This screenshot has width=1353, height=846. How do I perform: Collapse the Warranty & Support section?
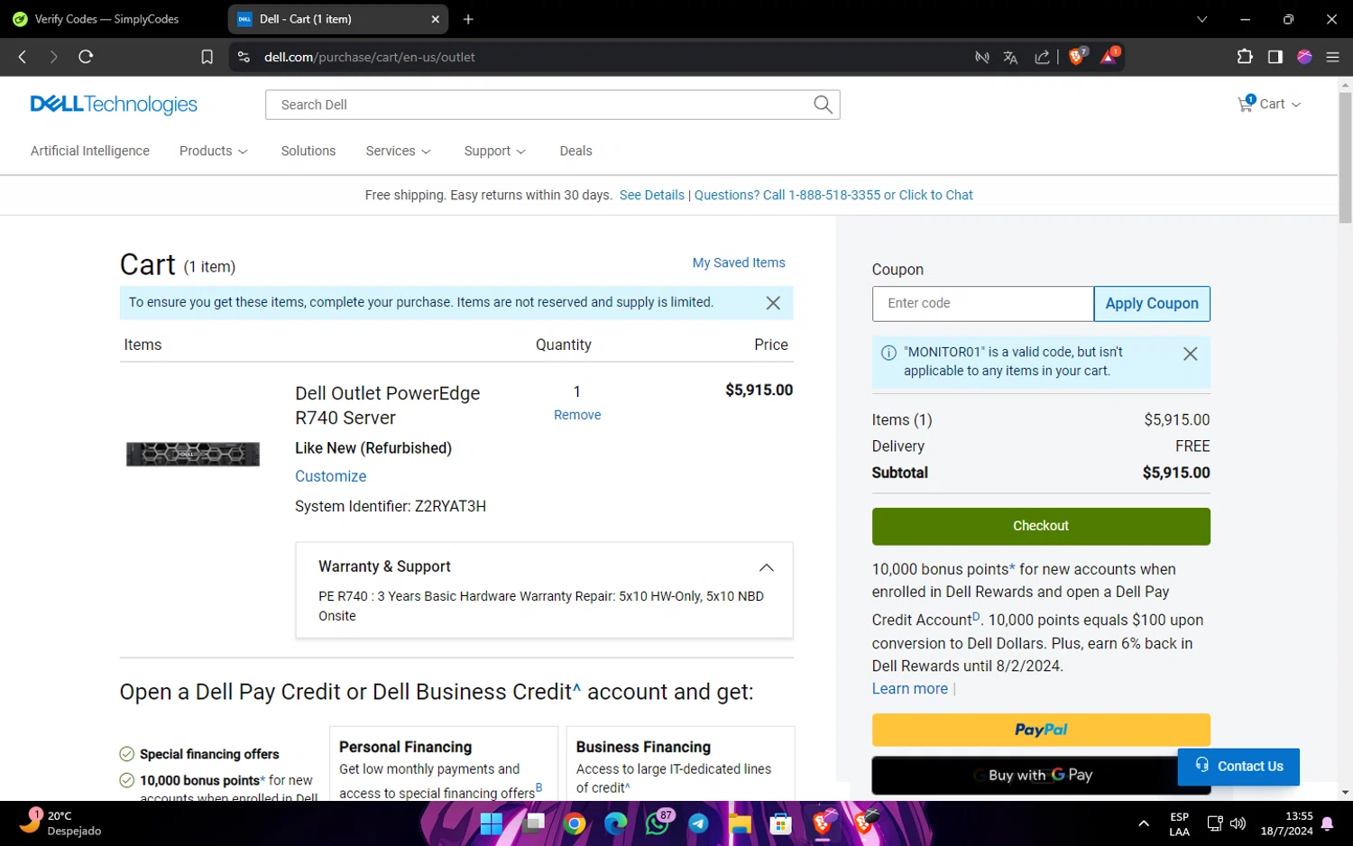pos(766,567)
